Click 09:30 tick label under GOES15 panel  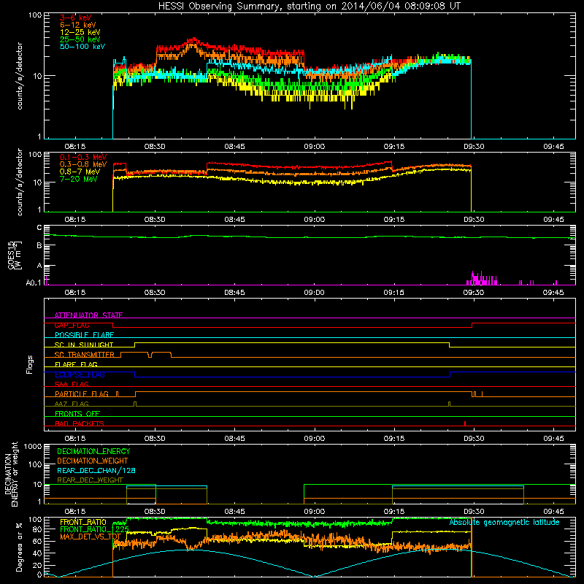pyautogui.click(x=474, y=293)
